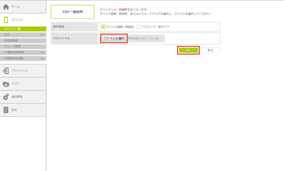Click ファイルを選択 to choose a file

pos(114,38)
